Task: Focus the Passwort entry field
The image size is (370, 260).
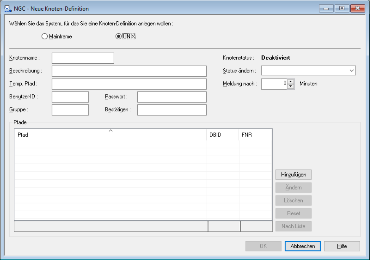Action: 172,97
